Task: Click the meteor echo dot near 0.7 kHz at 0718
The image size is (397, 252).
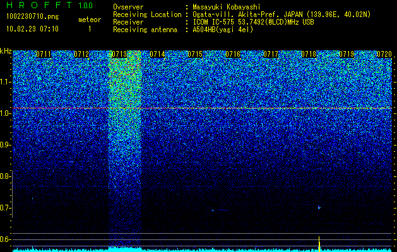Action: tap(319, 207)
